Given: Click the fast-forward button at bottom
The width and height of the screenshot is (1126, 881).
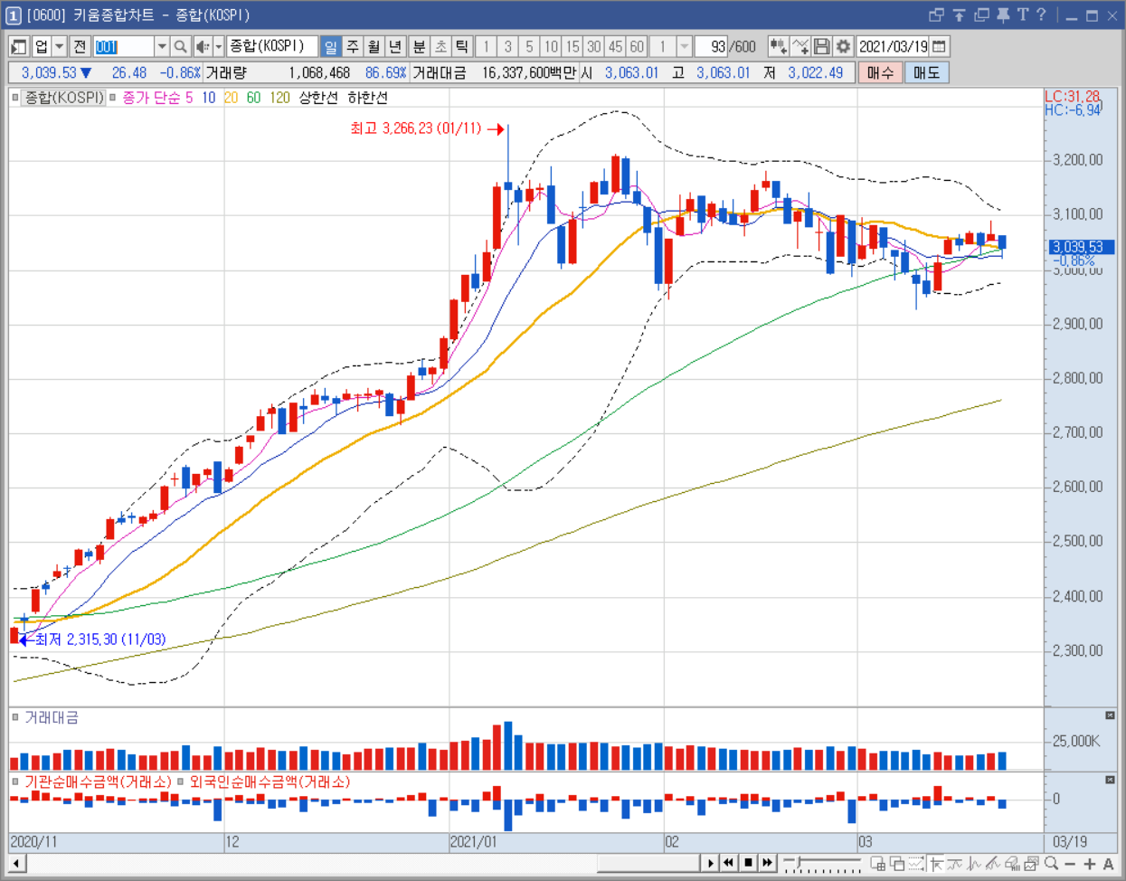Looking at the screenshot, I should pyautogui.click(x=768, y=863).
